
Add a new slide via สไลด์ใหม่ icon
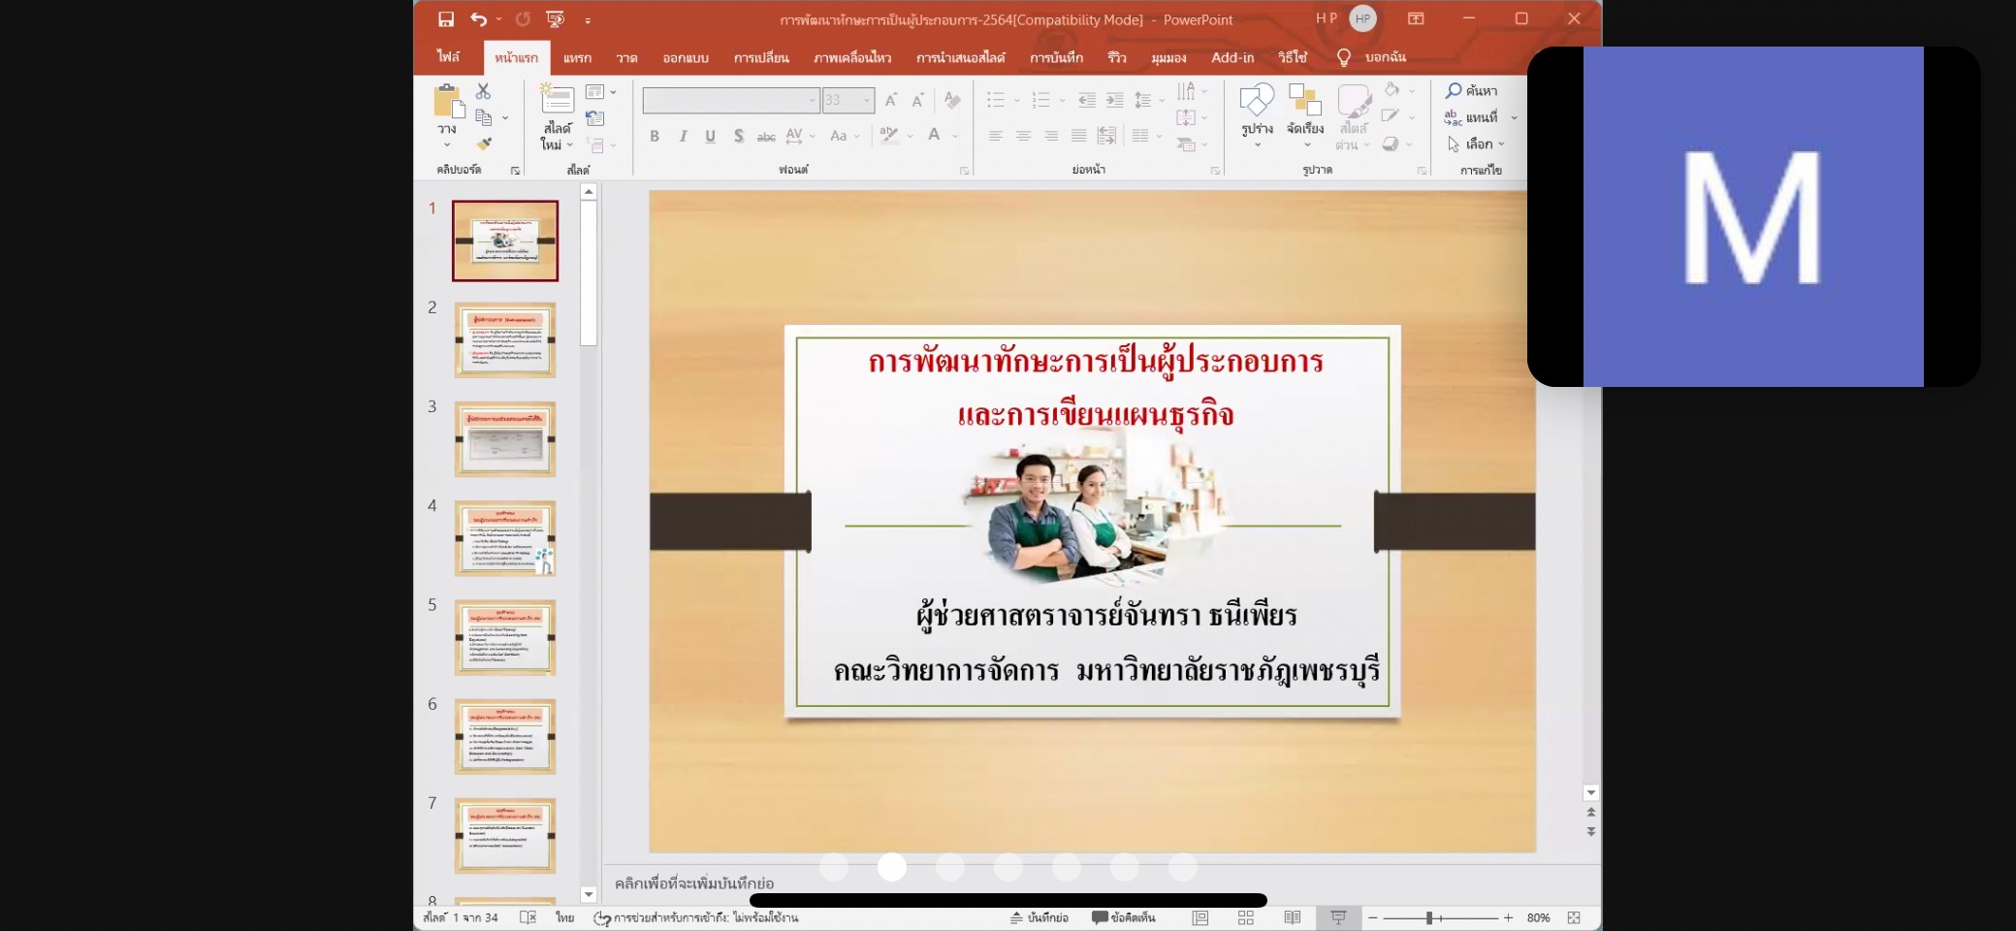(558, 100)
